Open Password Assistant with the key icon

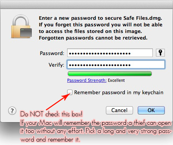[x=160, y=53]
